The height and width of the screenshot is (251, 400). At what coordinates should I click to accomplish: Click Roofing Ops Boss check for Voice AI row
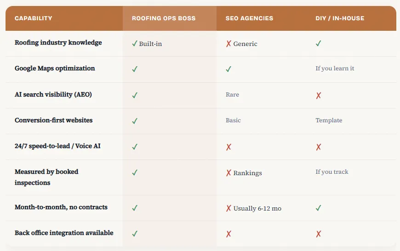point(135,147)
